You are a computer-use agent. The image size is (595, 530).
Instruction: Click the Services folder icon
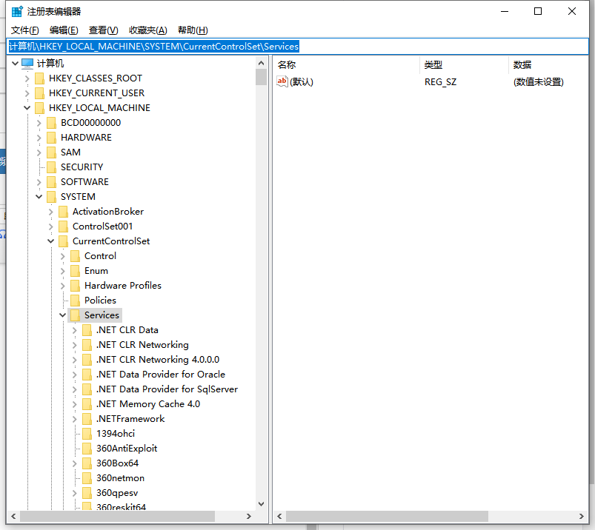click(x=75, y=315)
